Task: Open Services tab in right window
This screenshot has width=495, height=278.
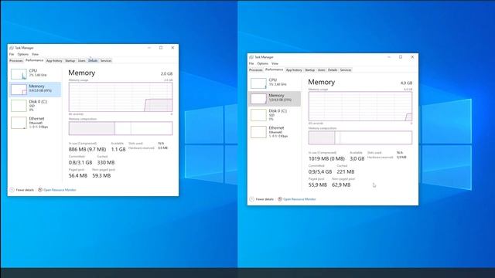Action: 346,70
